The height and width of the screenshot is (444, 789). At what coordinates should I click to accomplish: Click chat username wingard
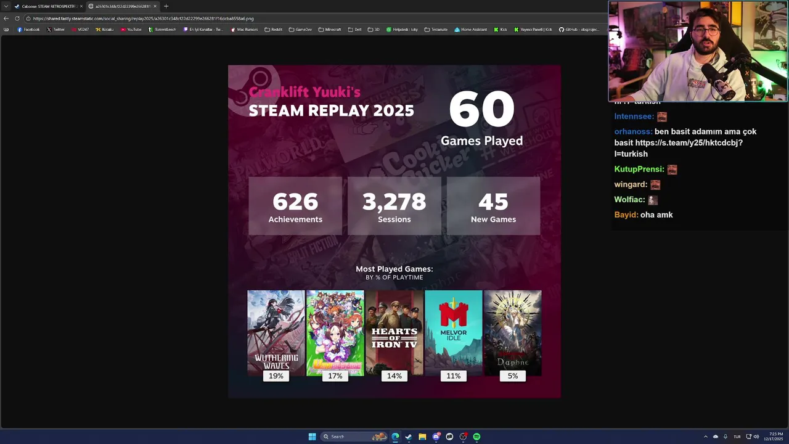pyautogui.click(x=631, y=184)
